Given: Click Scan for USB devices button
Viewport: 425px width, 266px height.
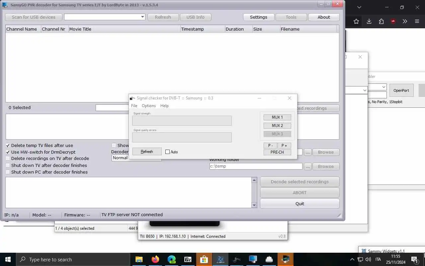Looking at the screenshot, I should pos(34,17).
